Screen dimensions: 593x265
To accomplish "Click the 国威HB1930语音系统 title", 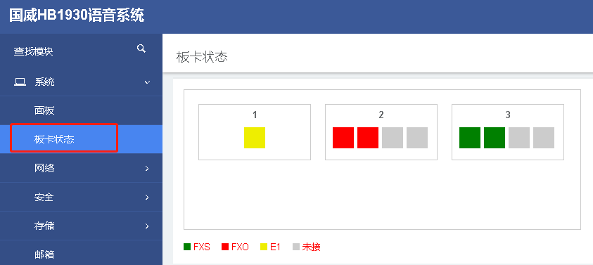I will 77,16.
